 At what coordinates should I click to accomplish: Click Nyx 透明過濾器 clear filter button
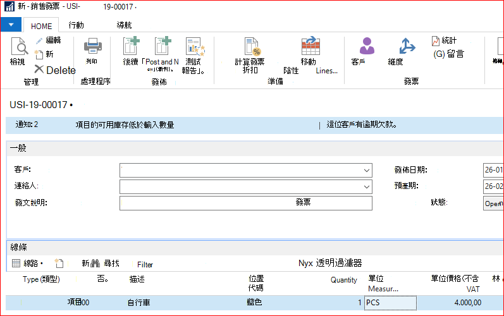(x=330, y=263)
